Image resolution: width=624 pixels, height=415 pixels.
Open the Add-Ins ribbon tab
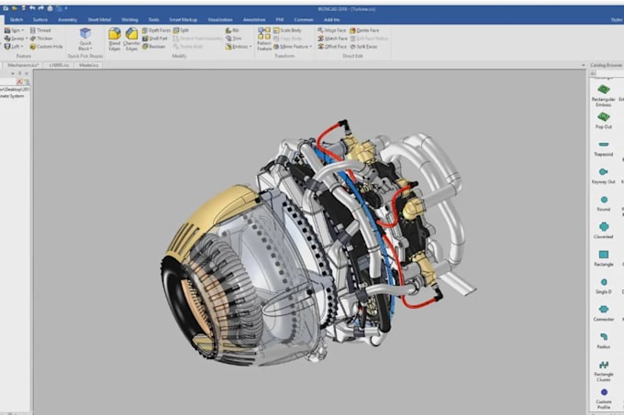click(x=331, y=19)
